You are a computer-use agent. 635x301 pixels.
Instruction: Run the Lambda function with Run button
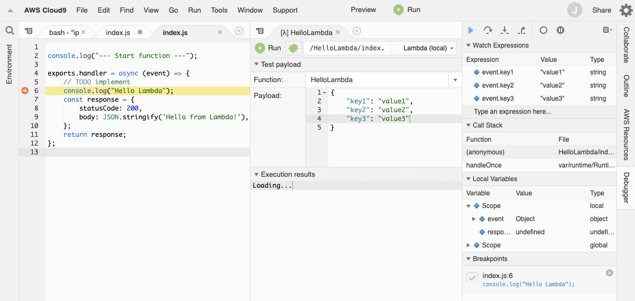pyautogui.click(x=268, y=48)
